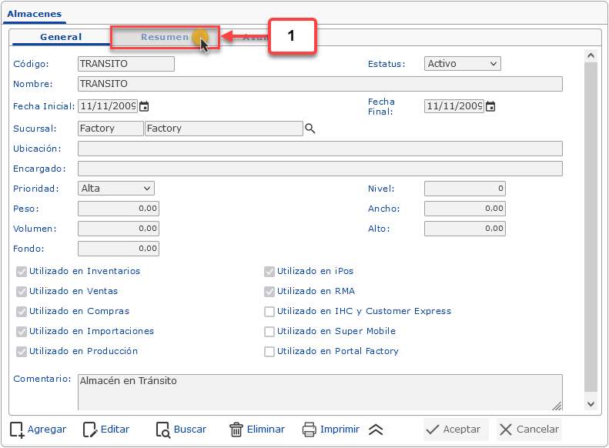Toggle Utilizado en RMA checkbox
Viewport: 609px width, 448px height.
point(269,292)
